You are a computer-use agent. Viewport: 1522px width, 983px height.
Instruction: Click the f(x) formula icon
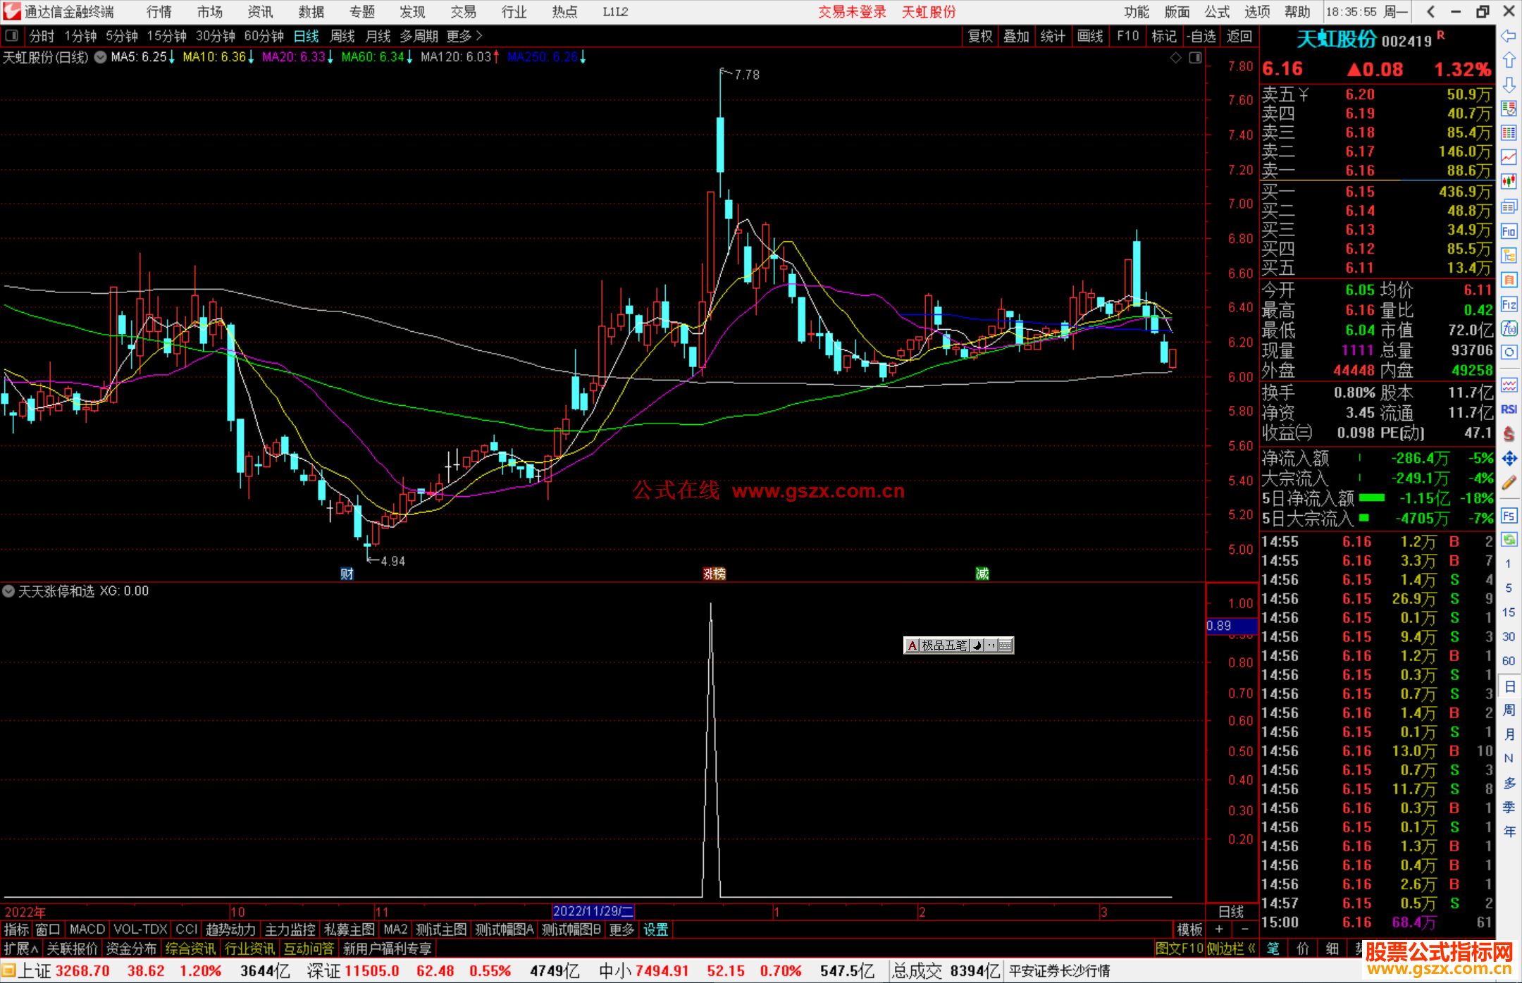tap(1509, 328)
